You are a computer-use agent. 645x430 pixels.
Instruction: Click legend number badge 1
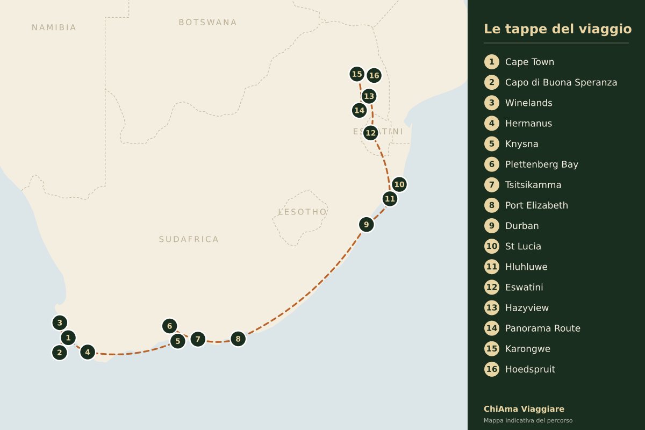coord(492,62)
